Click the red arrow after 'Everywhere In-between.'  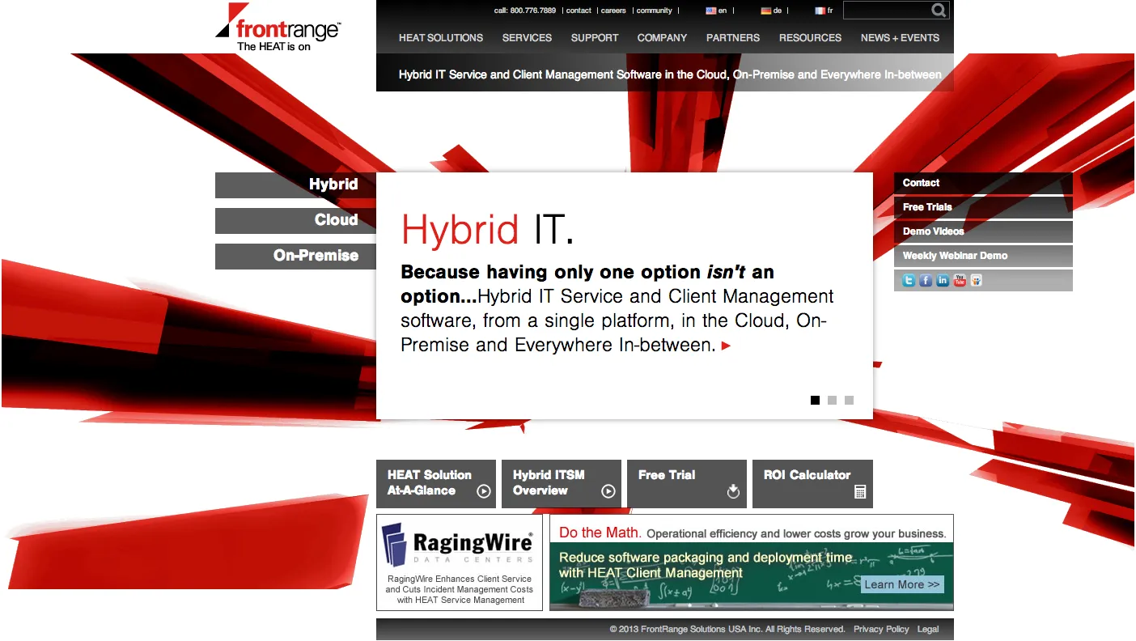726,346
